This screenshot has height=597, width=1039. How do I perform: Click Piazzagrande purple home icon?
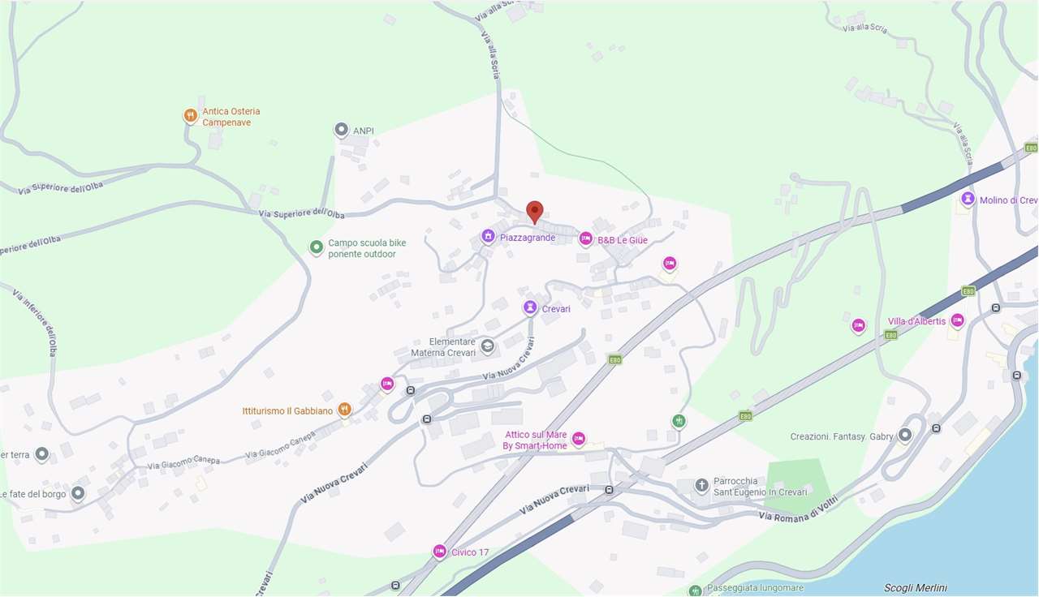pyautogui.click(x=488, y=236)
